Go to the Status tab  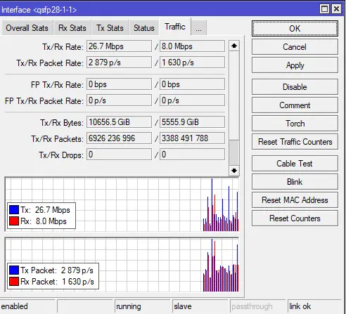click(144, 28)
